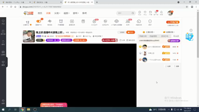Switch to the daily contribution ranking tab
This screenshot has height=112, width=199.
tap(143, 36)
